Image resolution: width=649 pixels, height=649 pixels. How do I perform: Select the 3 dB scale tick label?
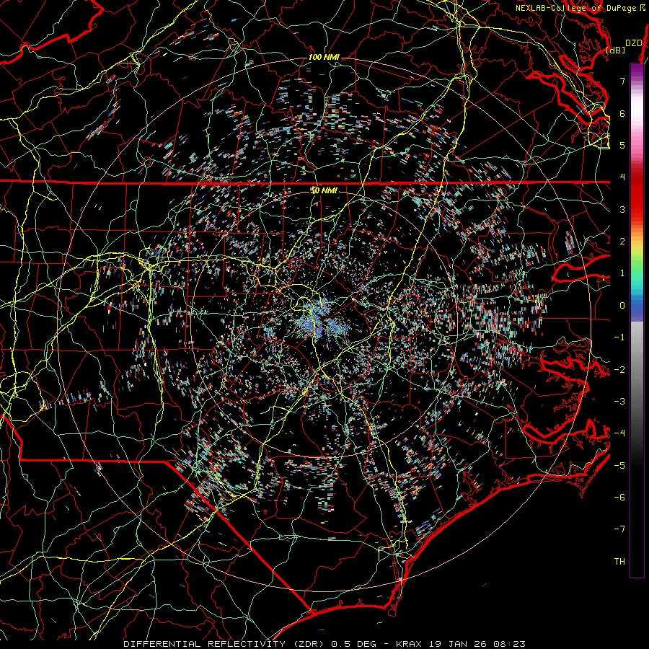pos(622,209)
